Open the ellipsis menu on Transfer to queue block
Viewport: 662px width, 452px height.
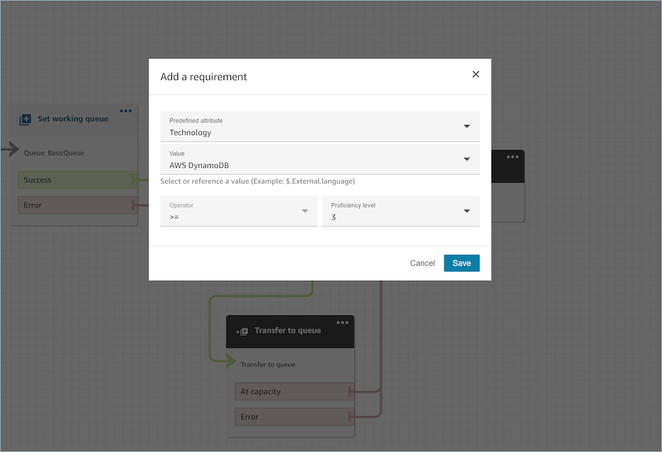tap(343, 322)
